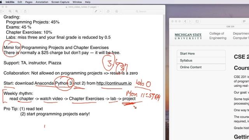Click the rotate icon in Preview toolbar

(108, 11)
